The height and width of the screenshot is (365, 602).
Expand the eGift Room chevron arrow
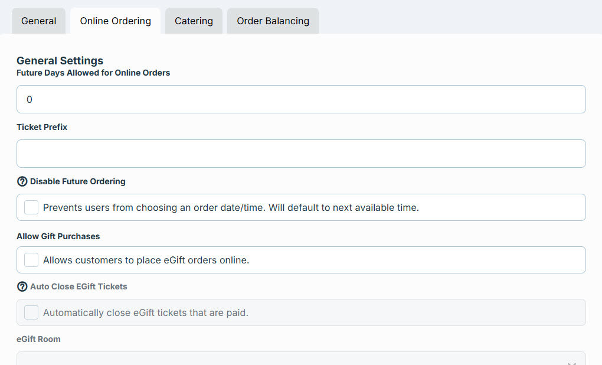pos(572,363)
